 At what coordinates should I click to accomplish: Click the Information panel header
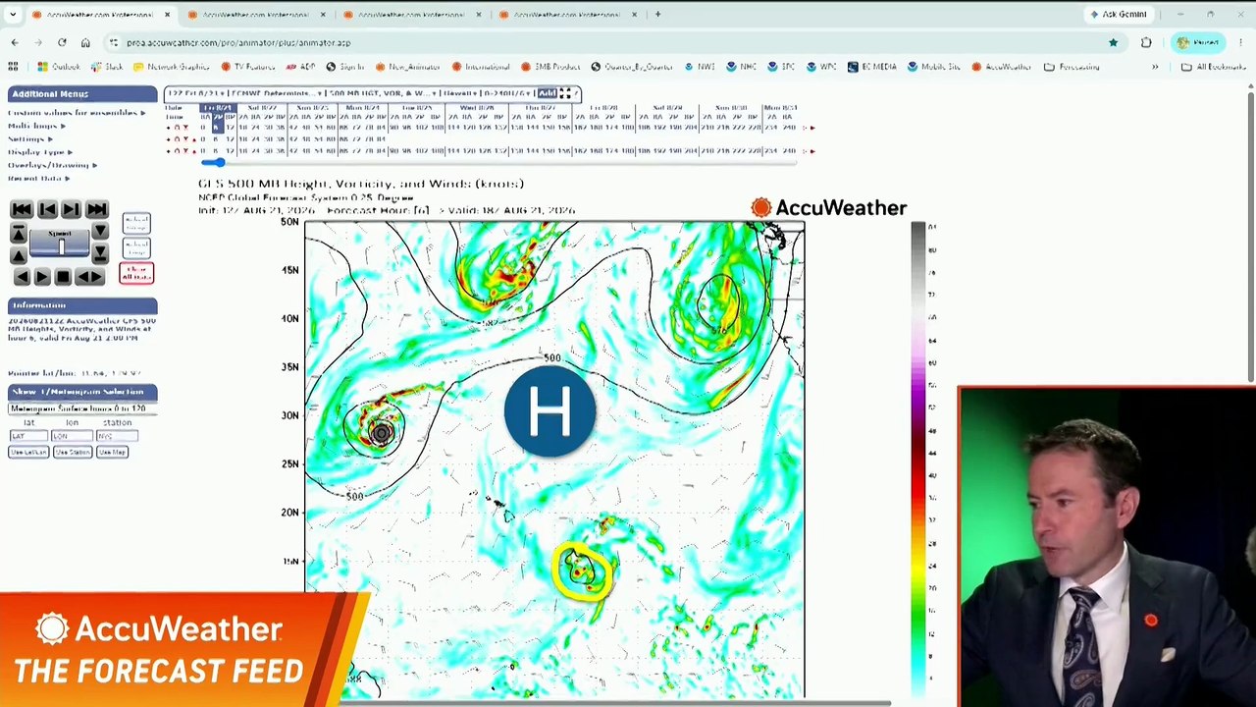82,305
